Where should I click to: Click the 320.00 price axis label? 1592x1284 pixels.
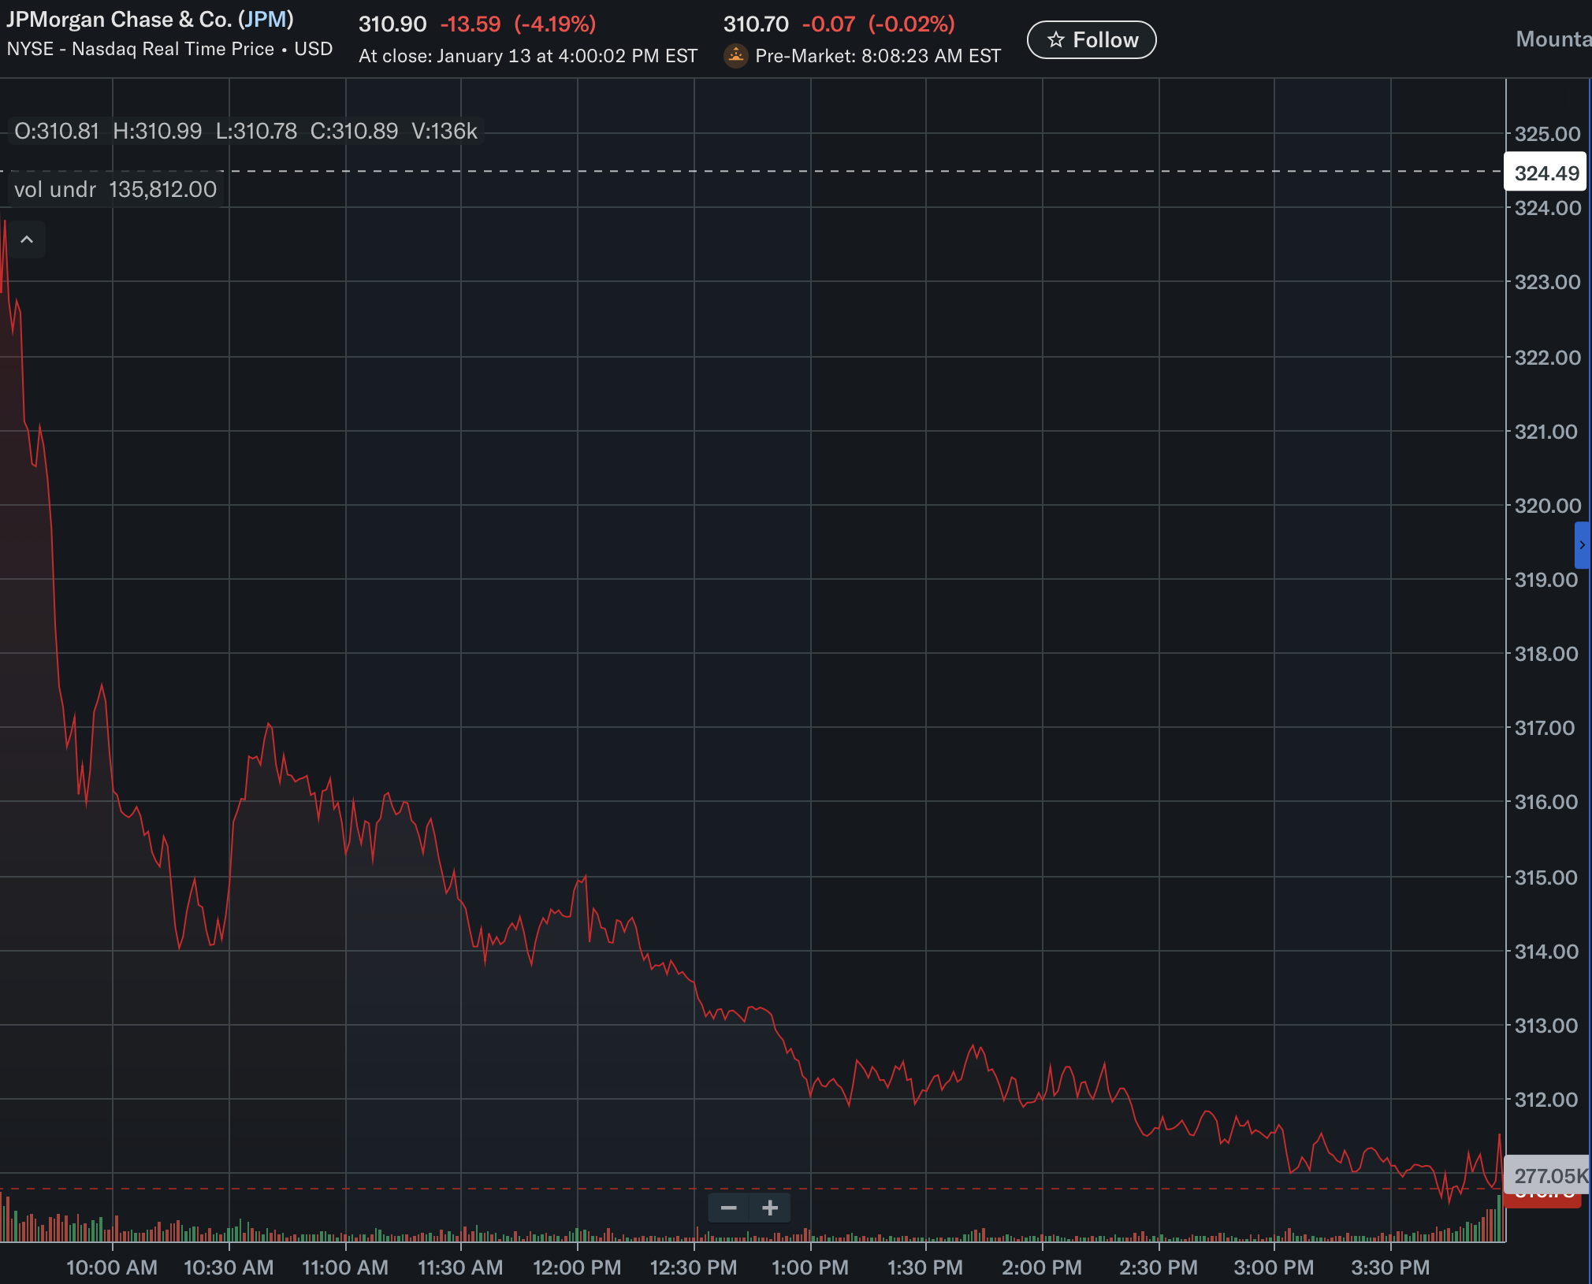click(x=1548, y=505)
